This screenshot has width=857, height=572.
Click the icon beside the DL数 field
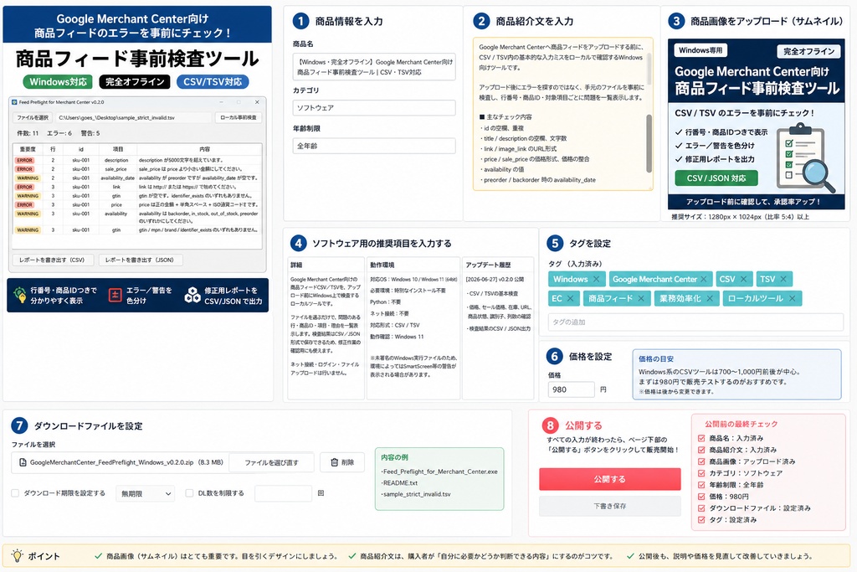(321, 493)
